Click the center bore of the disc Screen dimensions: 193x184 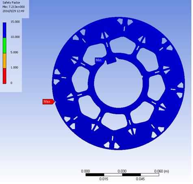pyautogui.click(x=118, y=84)
